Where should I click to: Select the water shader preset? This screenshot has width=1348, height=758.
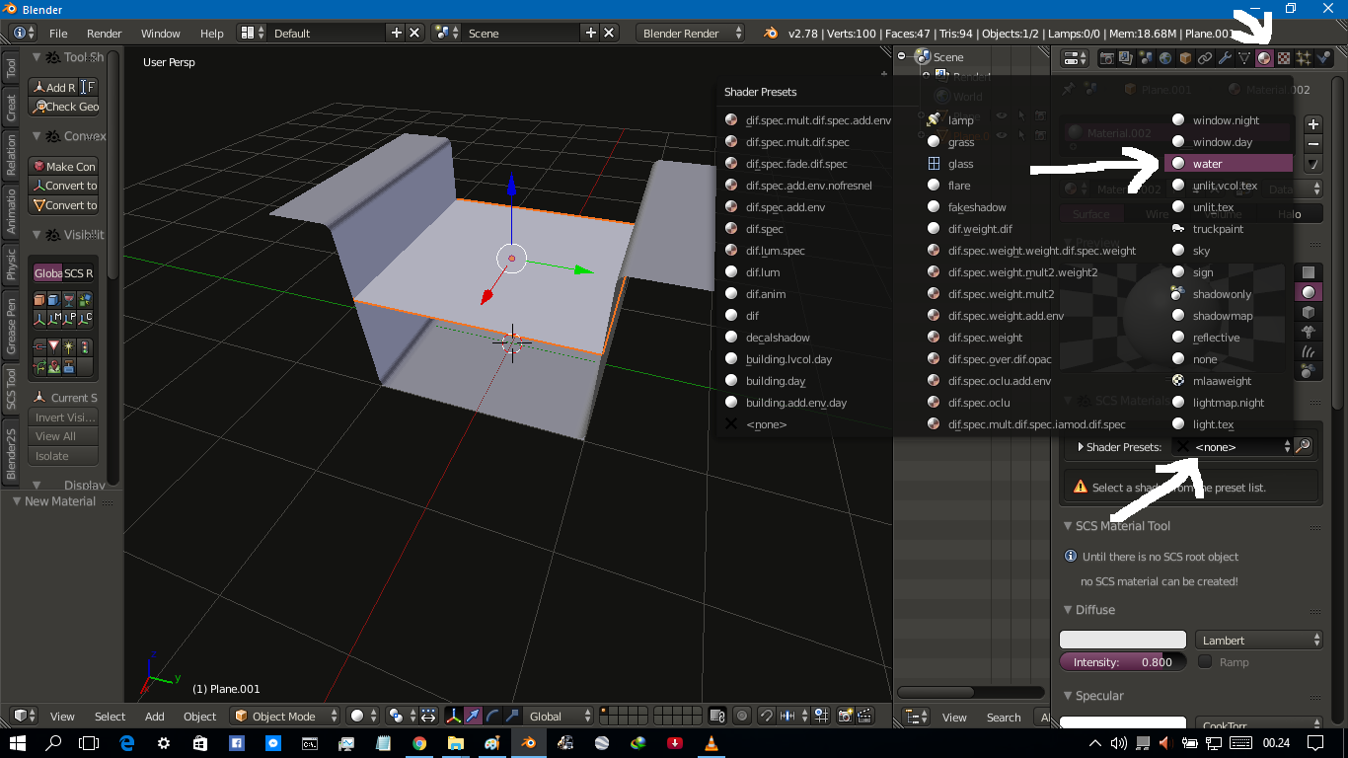(x=1208, y=163)
